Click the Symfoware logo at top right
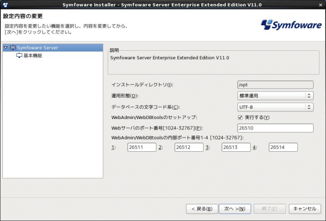Image resolution: width=326 pixels, height=221 pixels. pyautogui.click(x=291, y=25)
